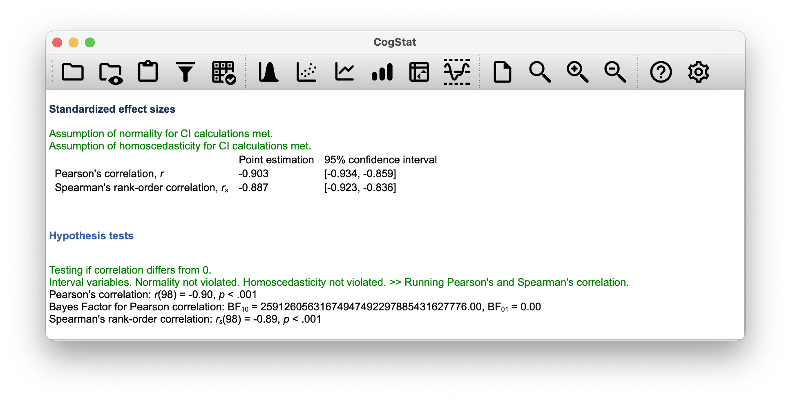Select the Compare groups bar chart icon
Image resolution: width=791 pixels, height=401 pixels.
(x=382, y=72)
